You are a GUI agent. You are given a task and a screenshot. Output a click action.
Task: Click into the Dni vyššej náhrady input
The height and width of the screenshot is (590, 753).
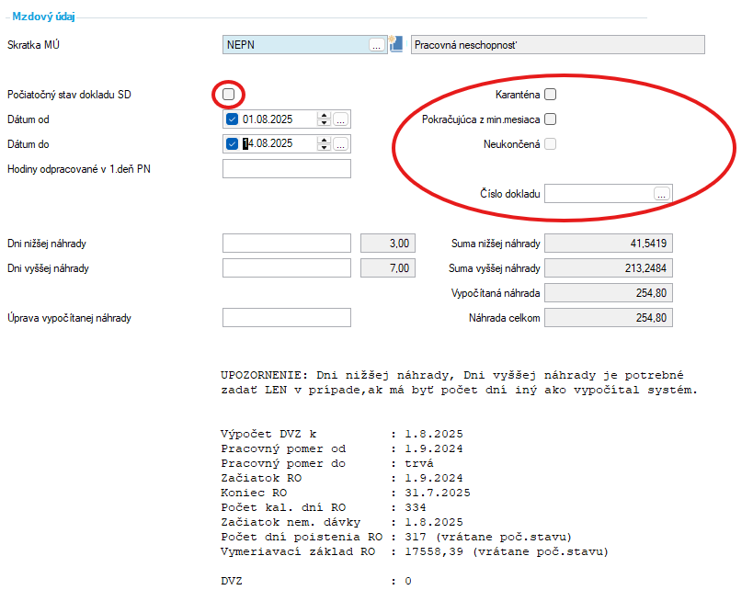tap(287, 268)
